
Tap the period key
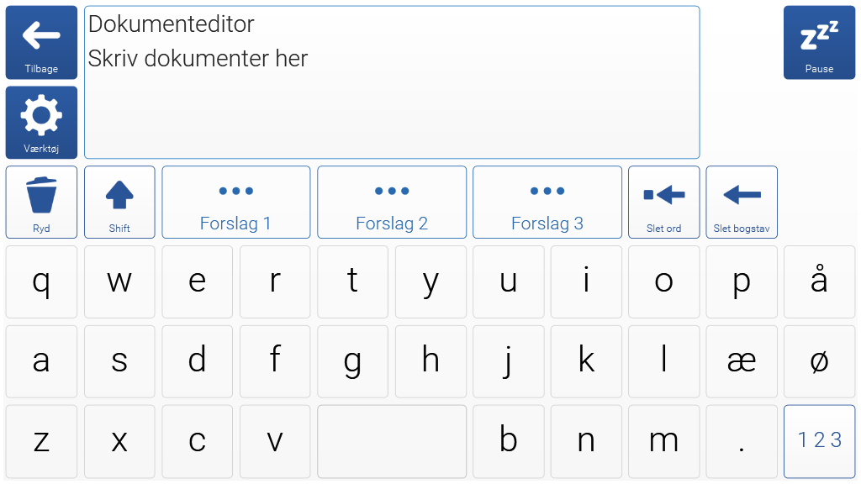tap(742, 442)
